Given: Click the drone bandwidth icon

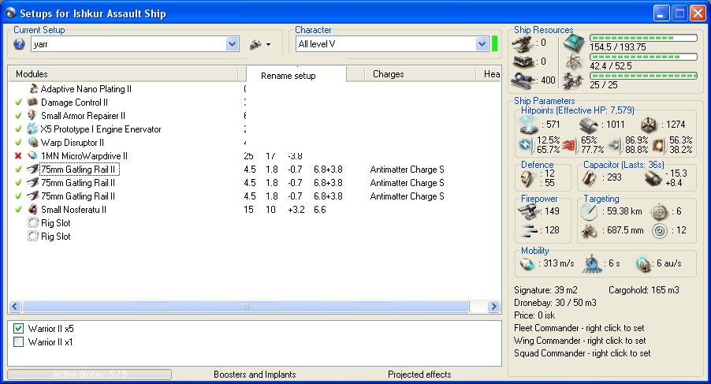Looking at the screenshot, I should tap(573, 80).
